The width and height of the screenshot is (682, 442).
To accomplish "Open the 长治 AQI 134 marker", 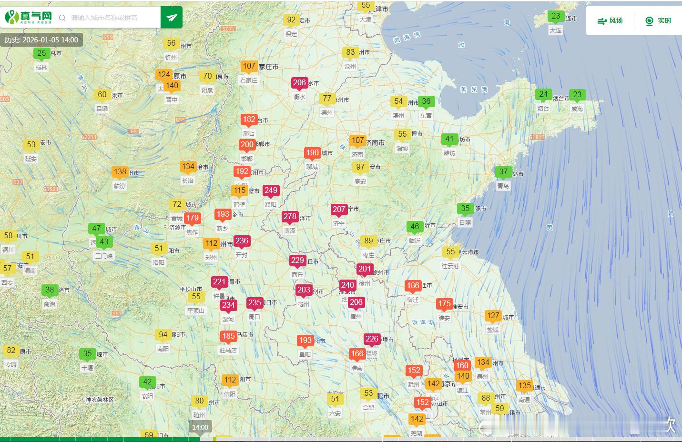I will click(188, 167).
